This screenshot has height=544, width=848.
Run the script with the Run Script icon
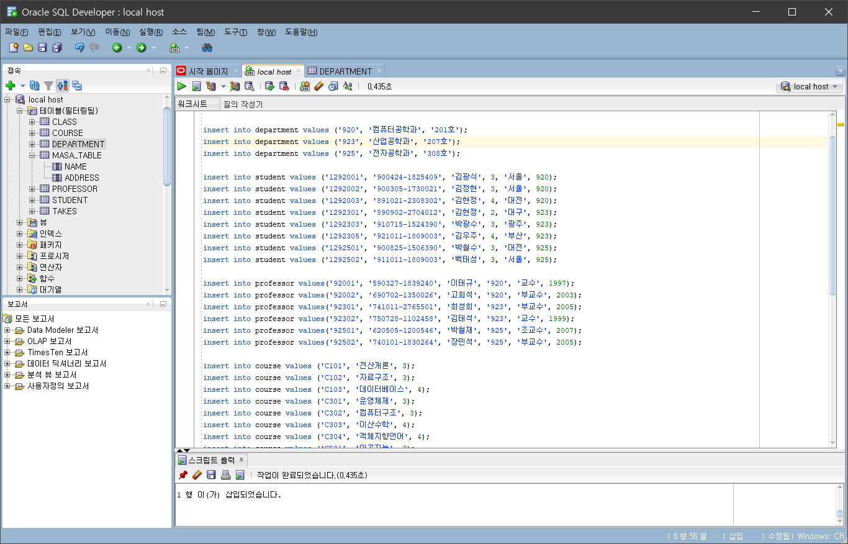(196, 86)
